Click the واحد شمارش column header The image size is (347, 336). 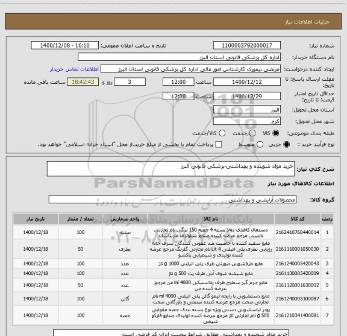point(125,219)
